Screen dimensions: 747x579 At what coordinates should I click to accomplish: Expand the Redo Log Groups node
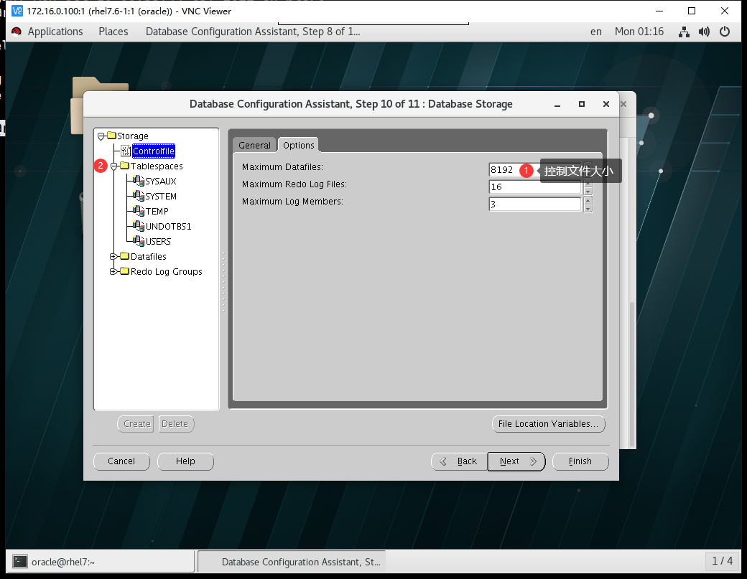(113, 272)
